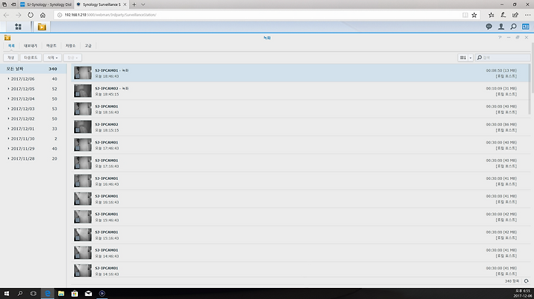This screenshot has width=534, height=299.
Task: Select the 오늘 날짜 all dates row
Action: tap(33, 69)
